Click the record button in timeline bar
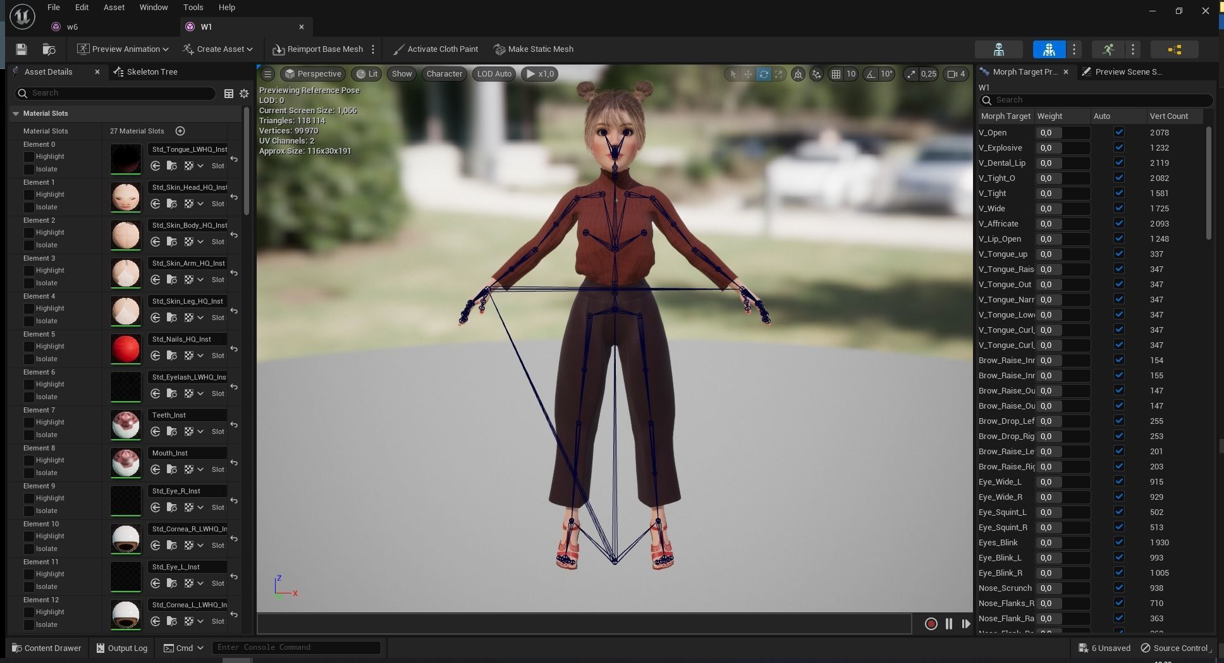The image size is (1224, 663). point(931,624)
